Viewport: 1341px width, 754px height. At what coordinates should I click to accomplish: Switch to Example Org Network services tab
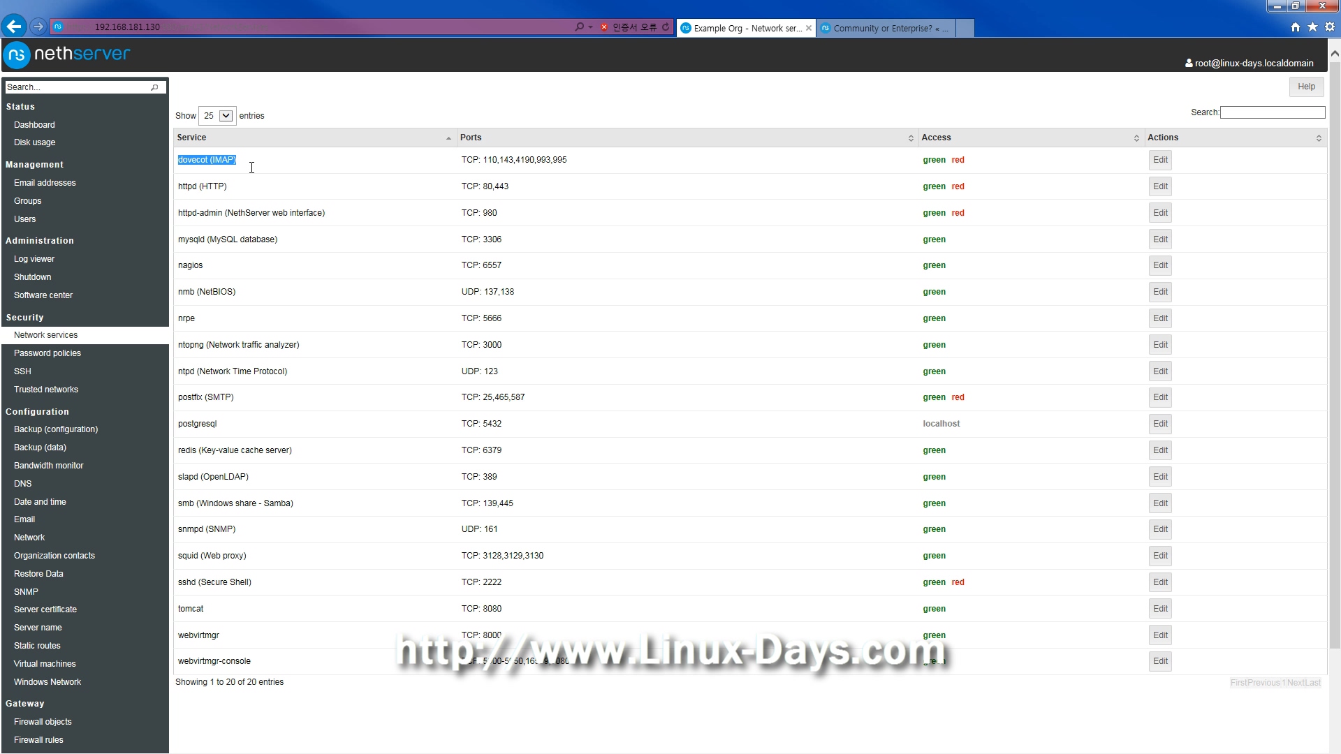tap(745, 28)
